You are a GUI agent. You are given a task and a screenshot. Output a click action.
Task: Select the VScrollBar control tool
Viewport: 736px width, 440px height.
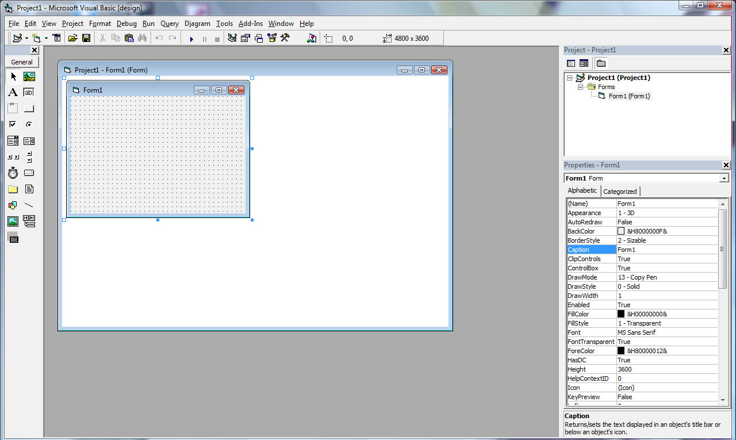click(x=29, y=157)
